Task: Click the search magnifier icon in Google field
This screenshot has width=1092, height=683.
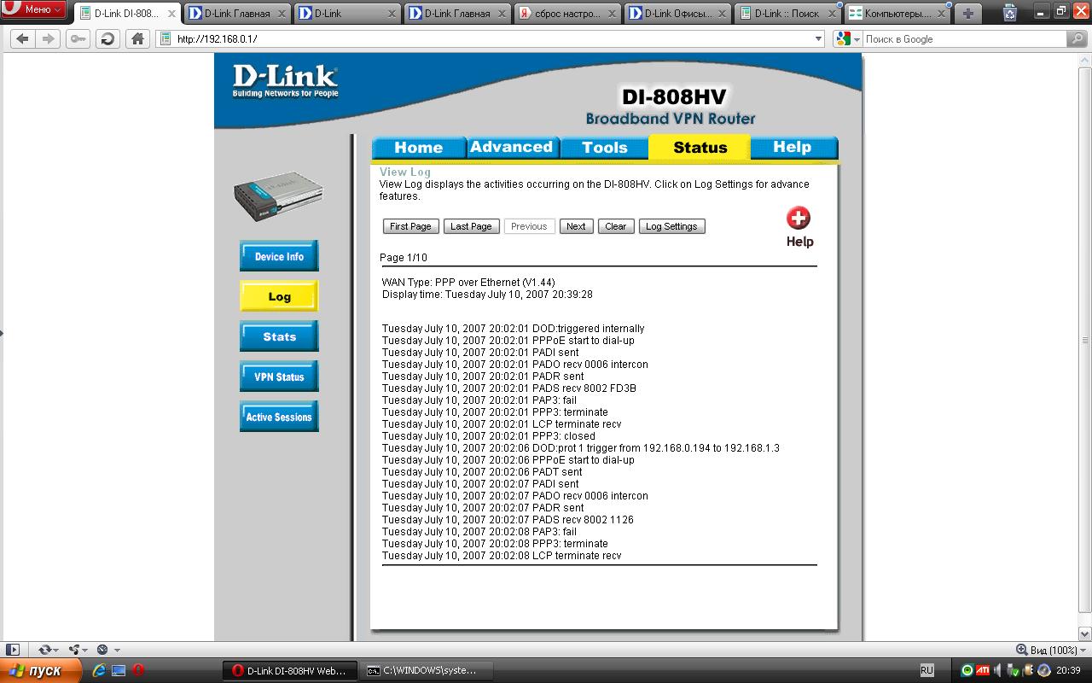Action: pos(1077,38)
